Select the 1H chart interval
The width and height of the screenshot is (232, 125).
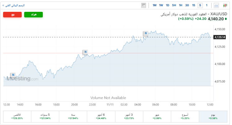[181, 5]
